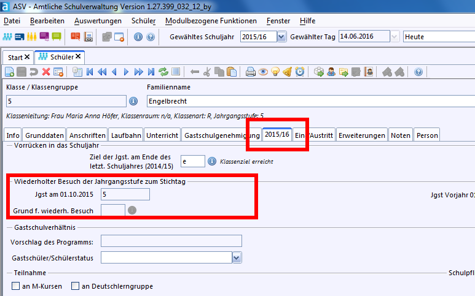475x296 pixels.
Task: Open the Auswertungen menu
Action: tap(98, 21)
